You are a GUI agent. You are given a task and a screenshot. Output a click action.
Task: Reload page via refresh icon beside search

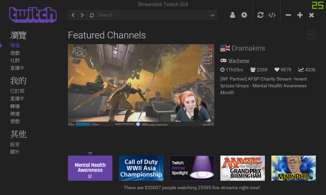[x=92, y=15]
